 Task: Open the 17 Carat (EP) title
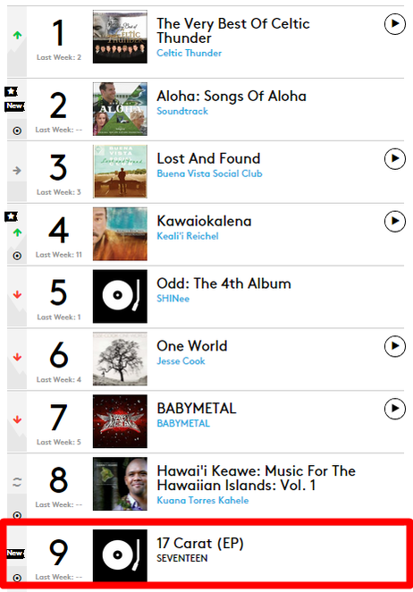pos(200,544)
